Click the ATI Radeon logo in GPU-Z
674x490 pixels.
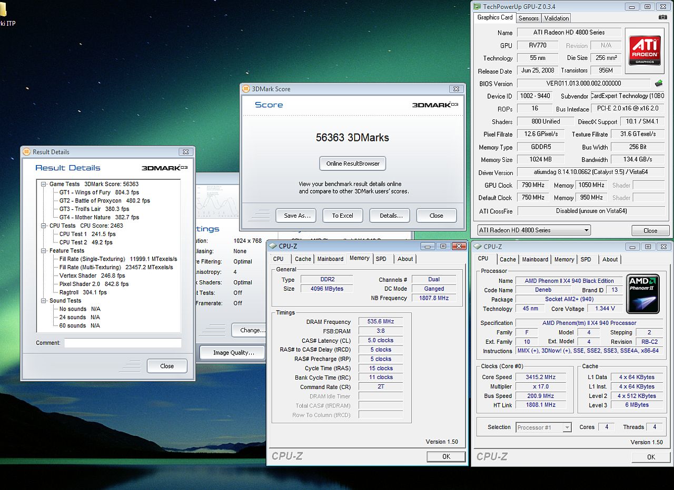(x=645, y=51)
